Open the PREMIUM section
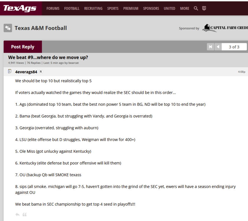Image resolution: width=248 pixels, height=221 pixels. click(130, 9)
